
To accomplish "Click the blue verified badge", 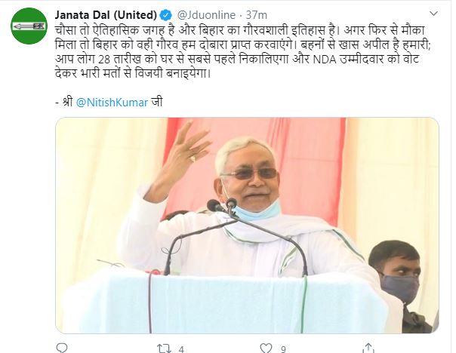I will [x=166, y=14].
